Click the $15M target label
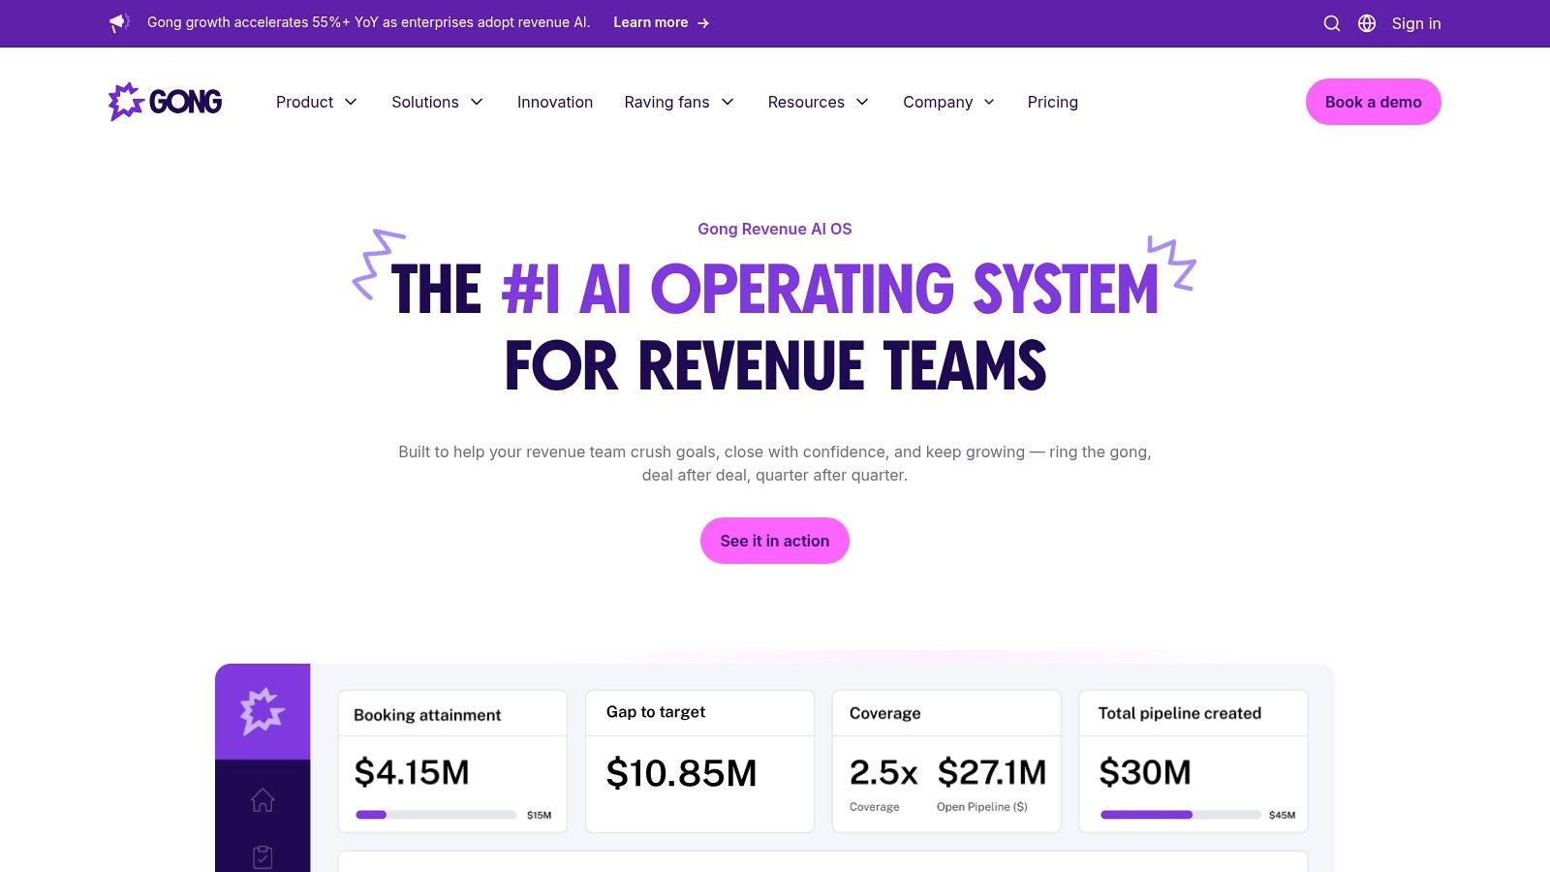The width and height of the screenshot is (1550, 872). tap(540, 815)
